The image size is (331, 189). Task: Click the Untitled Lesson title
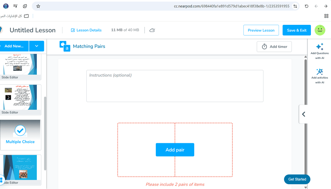[x=33, y=30]
